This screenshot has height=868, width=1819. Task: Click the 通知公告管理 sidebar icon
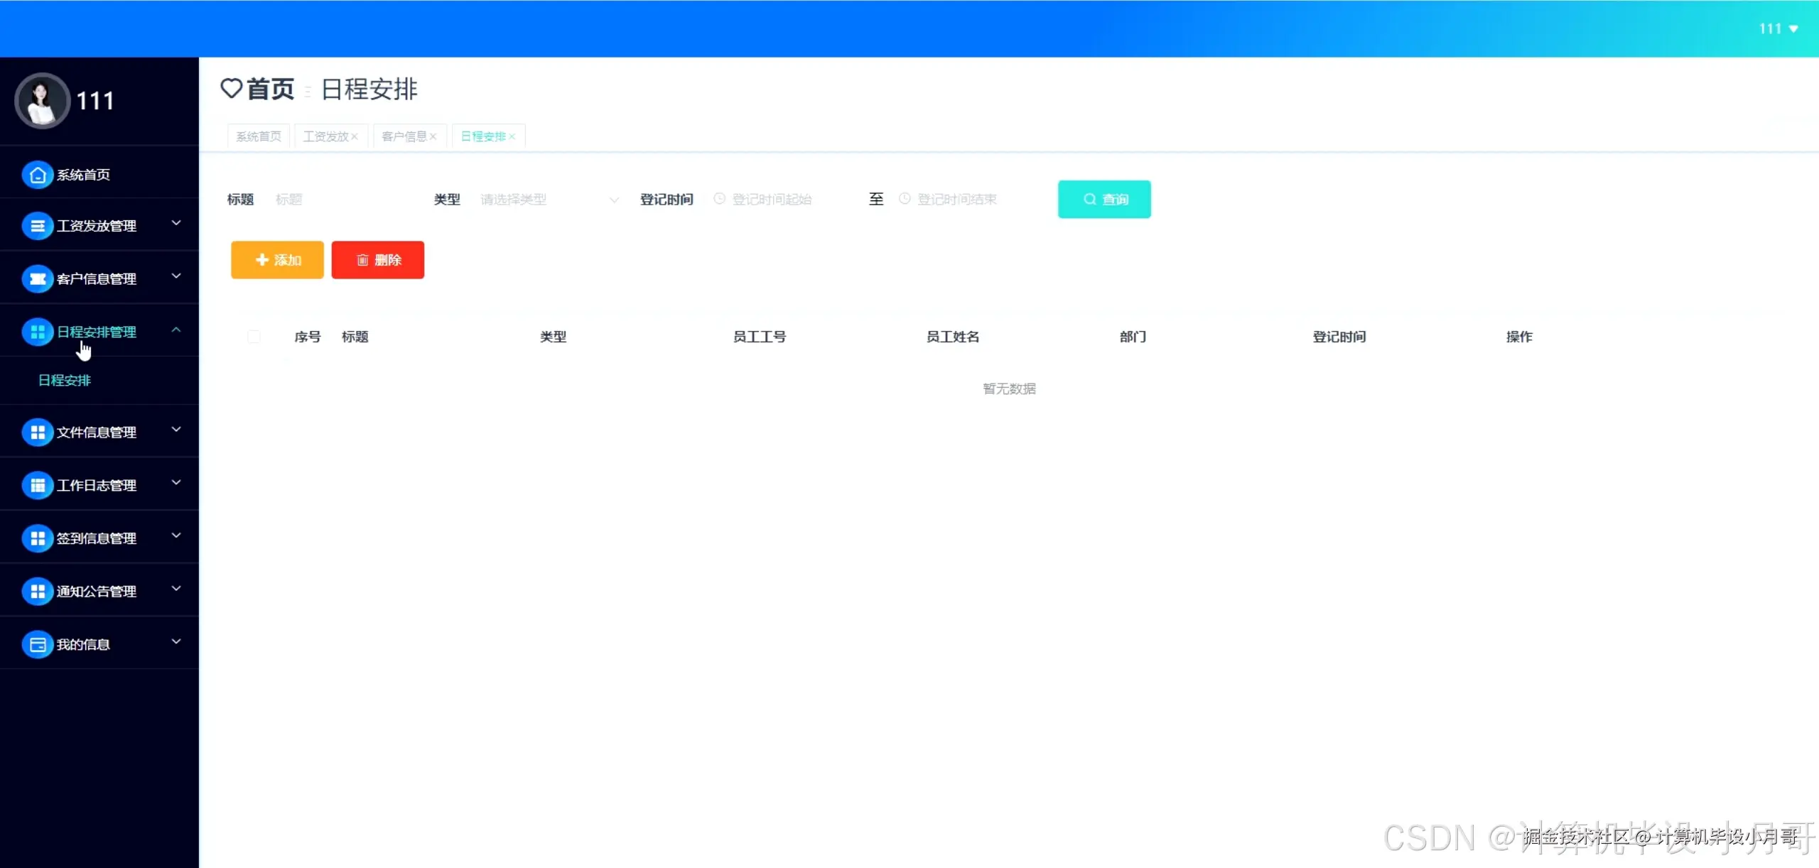[38, 591]
